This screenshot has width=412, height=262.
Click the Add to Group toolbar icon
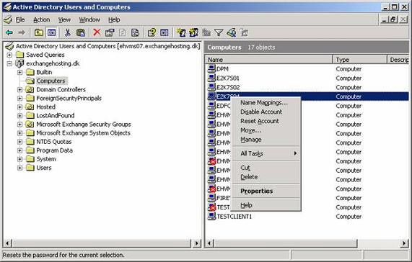click(x=245, y=32)
